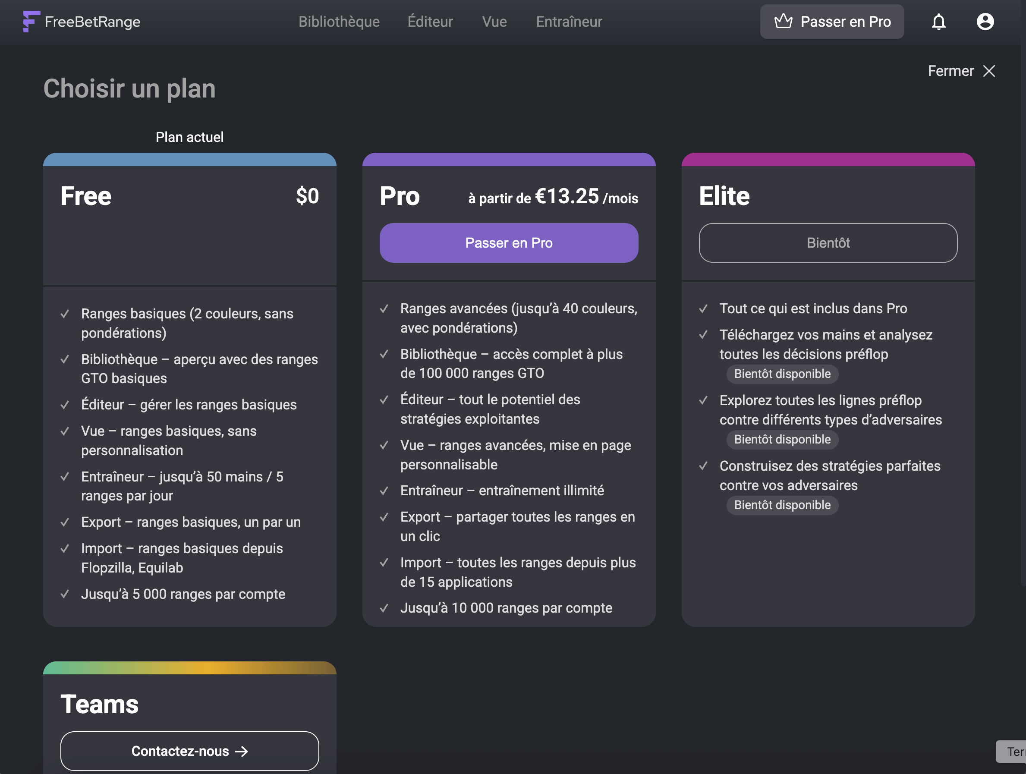Viewport: 1026px width, 774px height.
Task: Click checkmark next to Tout ce qui est inclus
Action: tap(703, 308)
